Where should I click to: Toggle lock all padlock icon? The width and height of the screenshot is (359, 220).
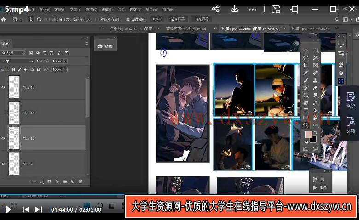click(39, 69)
